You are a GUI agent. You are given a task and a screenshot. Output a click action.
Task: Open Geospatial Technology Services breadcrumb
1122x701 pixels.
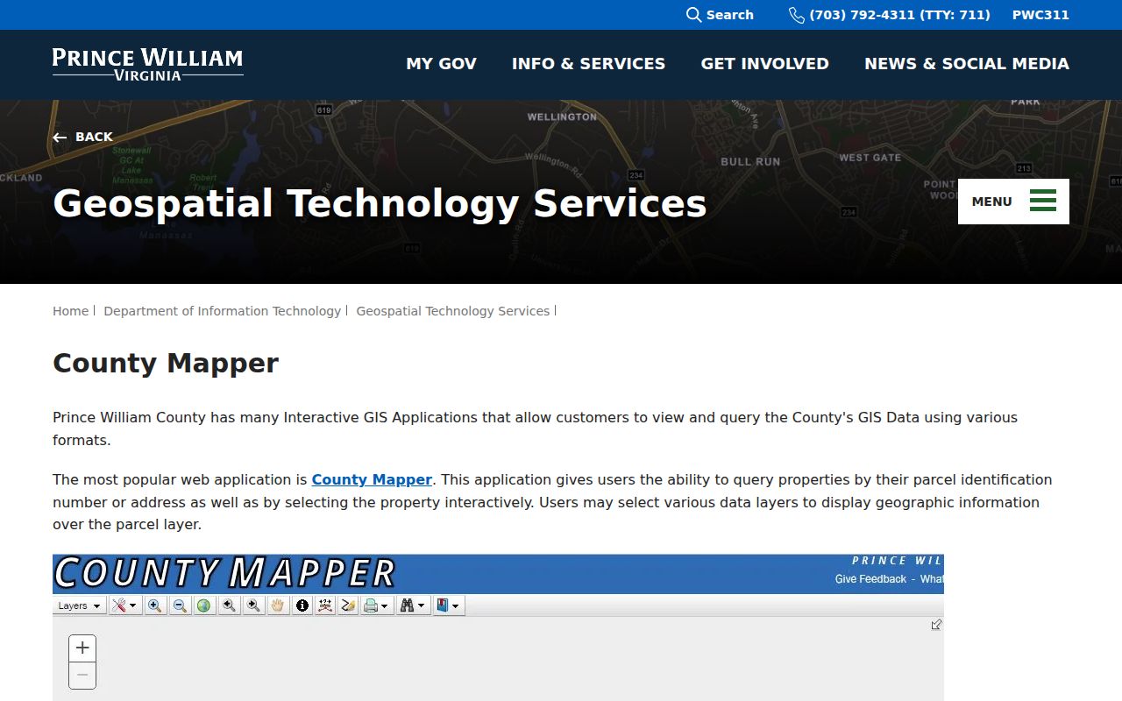tap(452, 311)
